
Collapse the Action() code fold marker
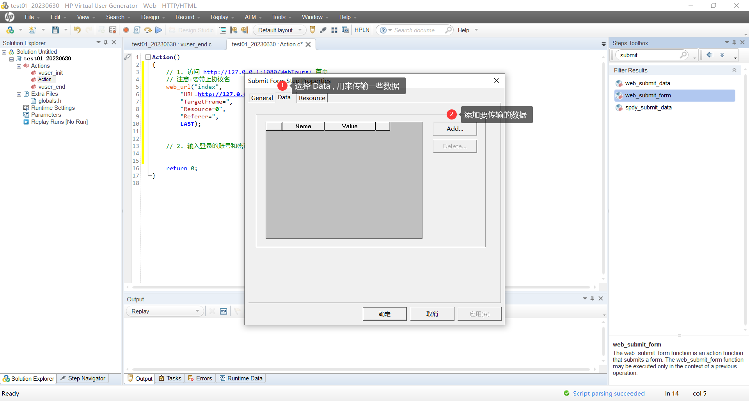point(148,57)
